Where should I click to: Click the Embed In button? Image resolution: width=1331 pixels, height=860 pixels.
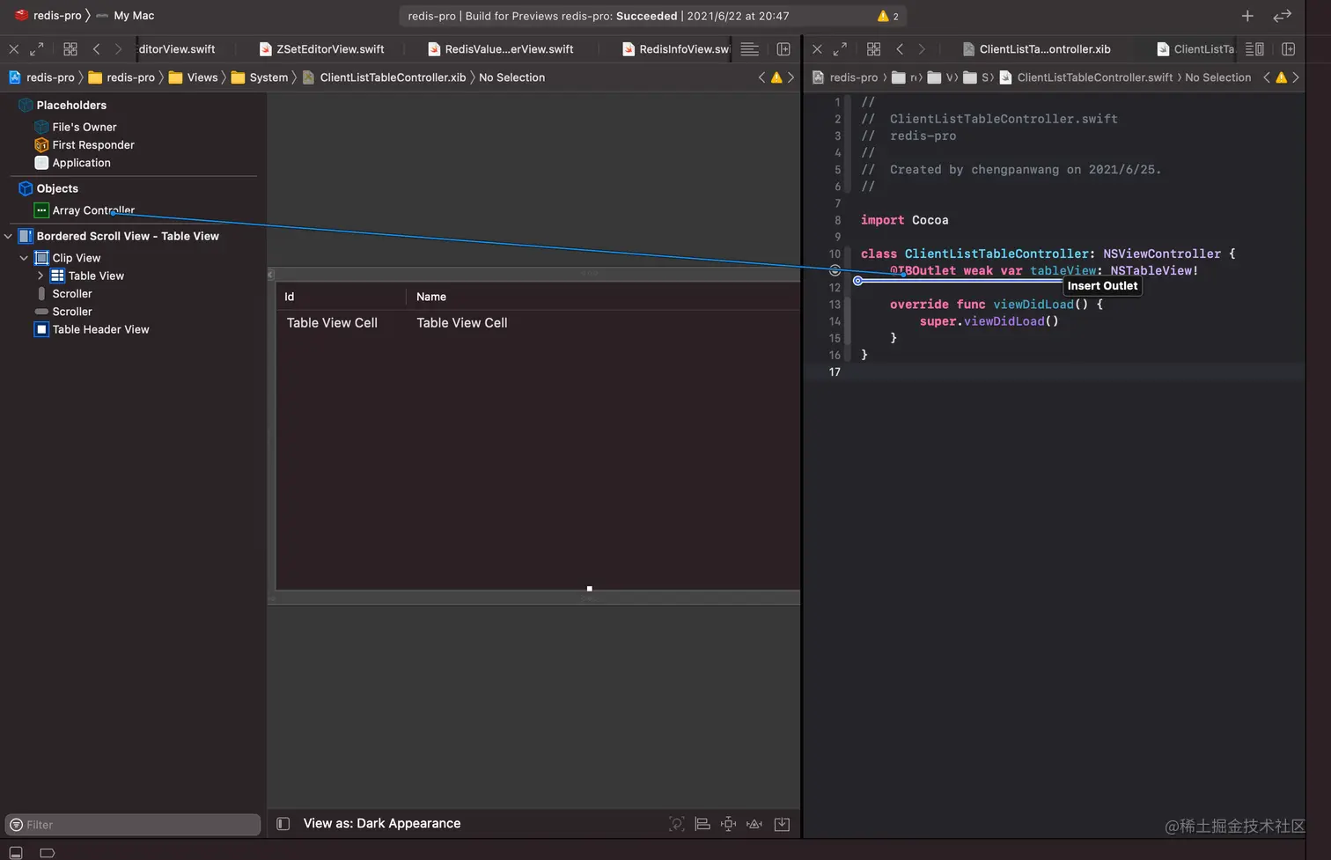[x=782, y=824]
